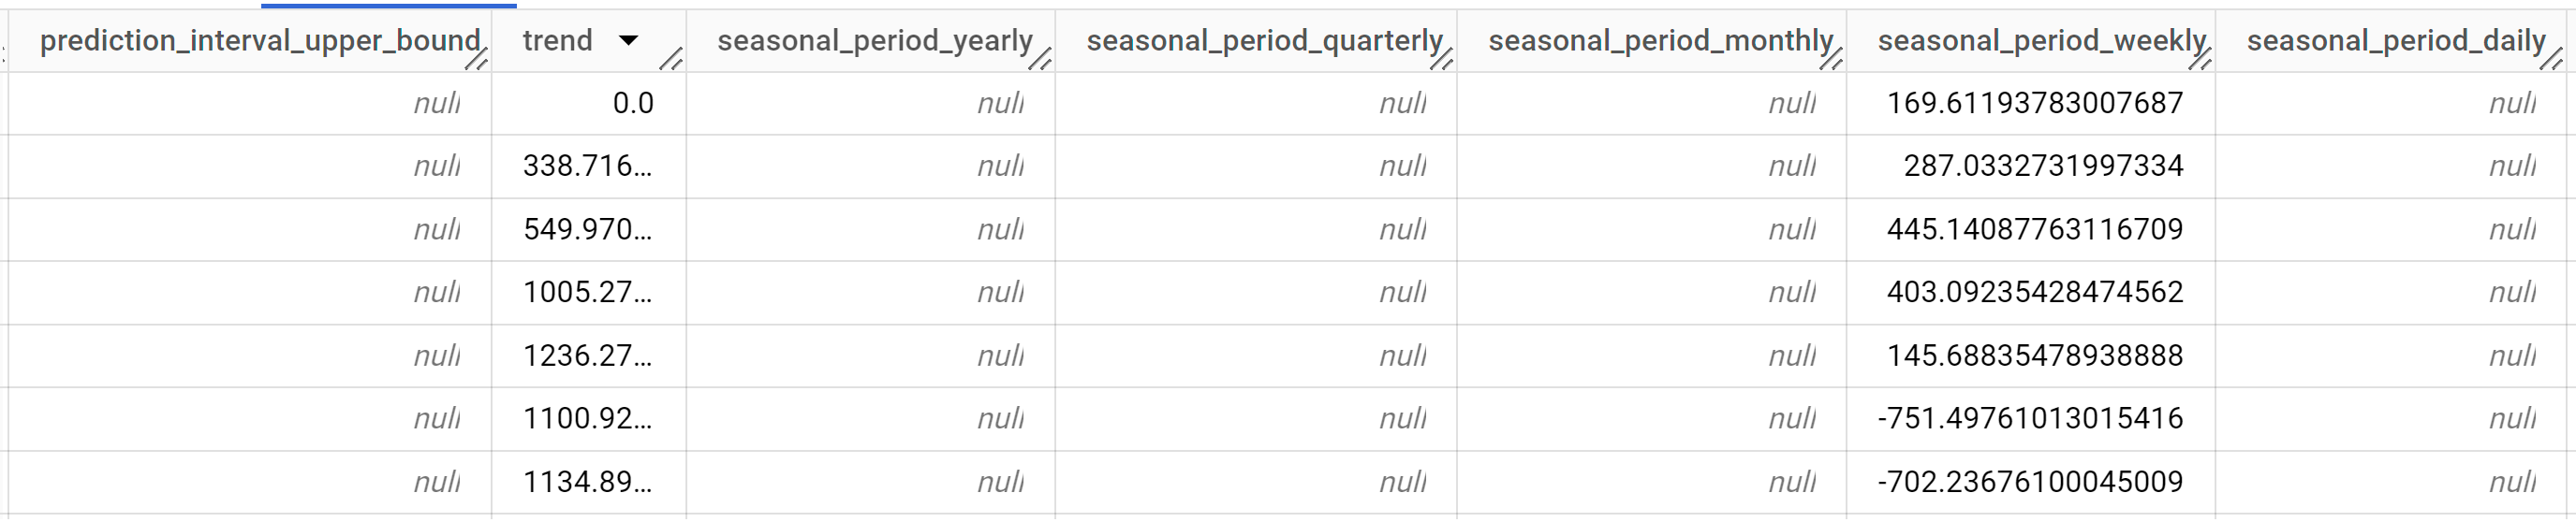Click seasonal_period_quarterly column resize handle
Screen dimensions: 2576x522
coord(1441,60)
